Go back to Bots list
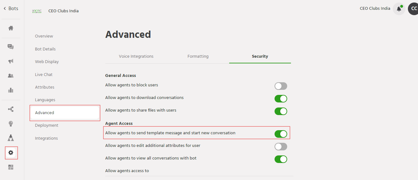Viewport: 418px width, 180px height. (x=11, y=9)
